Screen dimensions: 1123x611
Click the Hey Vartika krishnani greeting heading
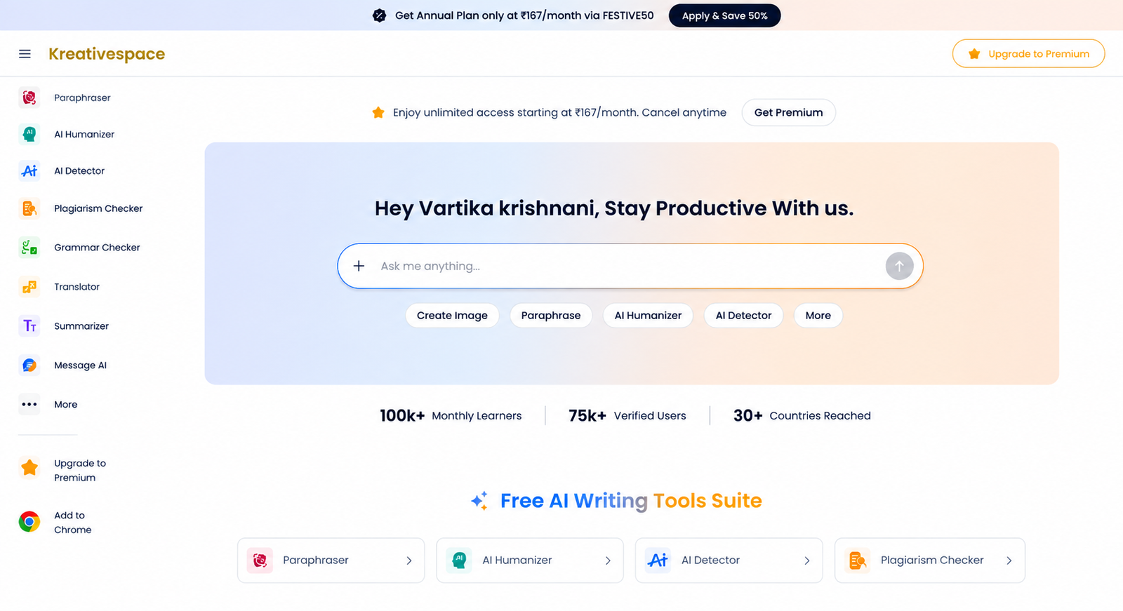tap(614, 208)
